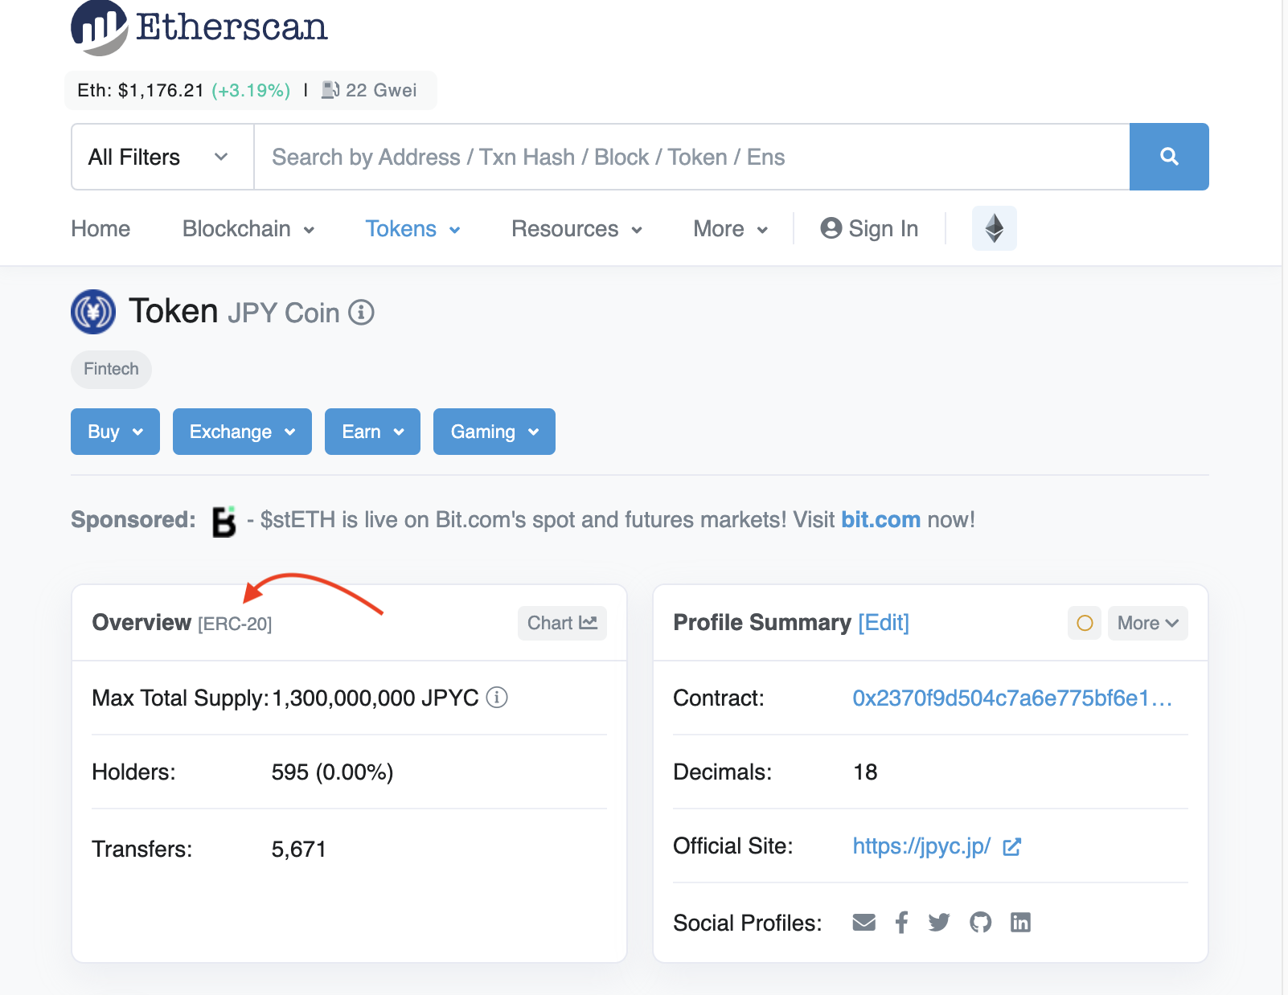This screenshot has width=1288, height=995.
Task: Click the Fintech tag
Action: [x=111, y=369]
